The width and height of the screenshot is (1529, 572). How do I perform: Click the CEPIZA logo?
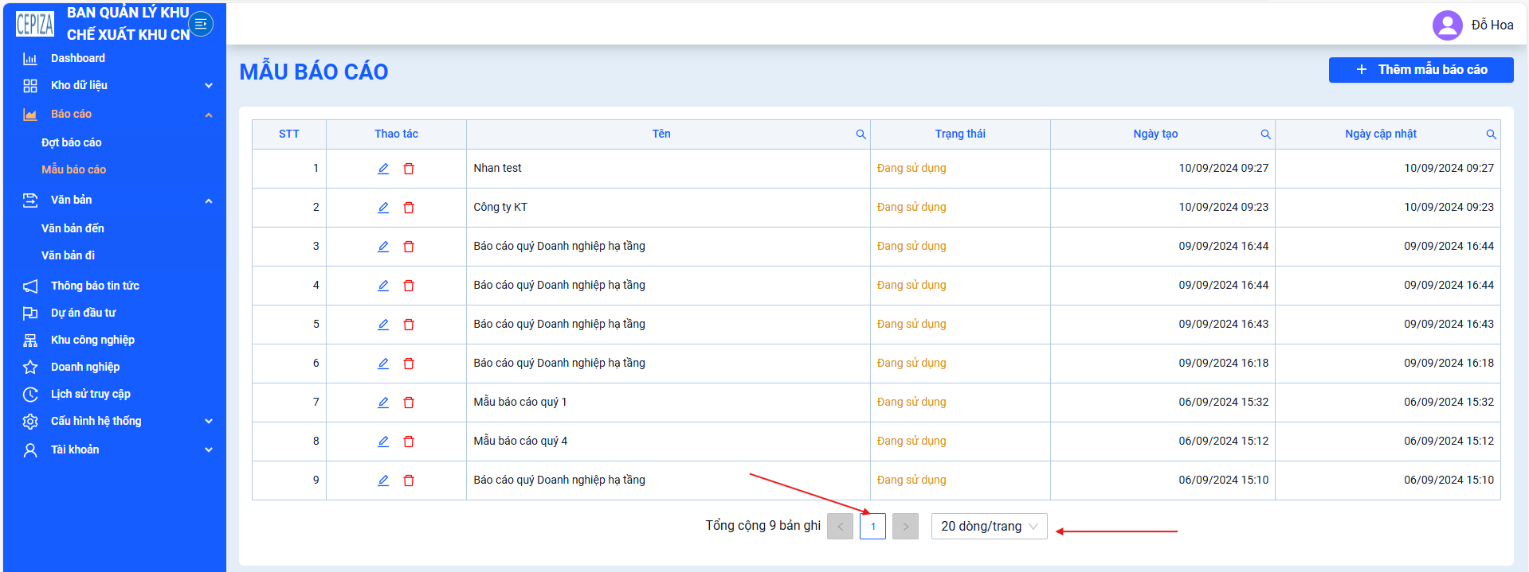[x=35, y=25]
